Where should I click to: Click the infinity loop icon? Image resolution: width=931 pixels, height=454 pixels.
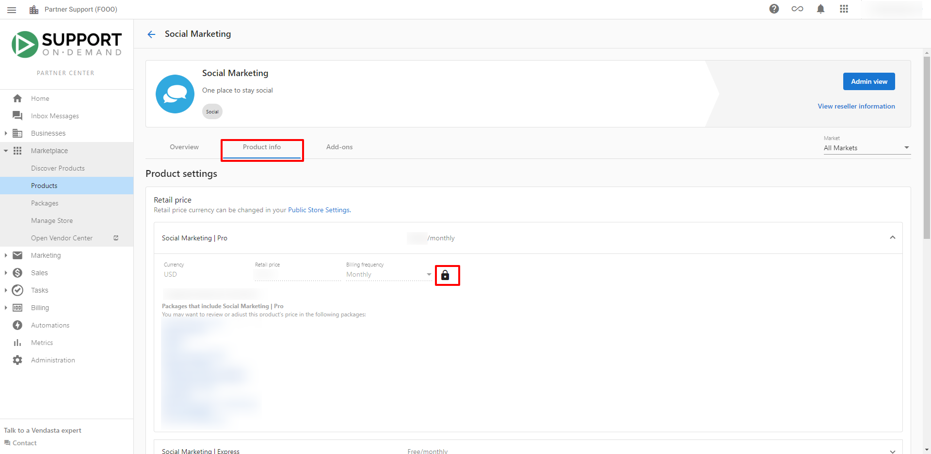[x=797, y=9]
